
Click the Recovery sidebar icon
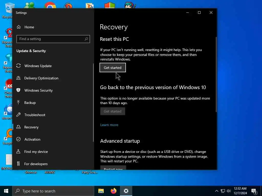18,127
